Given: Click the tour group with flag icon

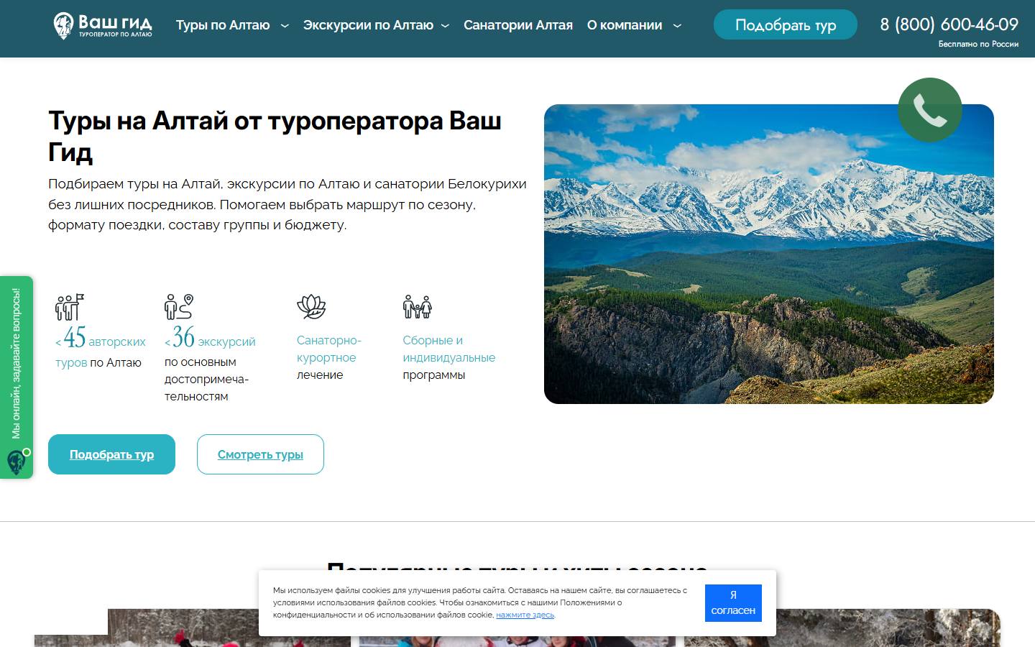Looking at the screenshot, I should (70, 307).
